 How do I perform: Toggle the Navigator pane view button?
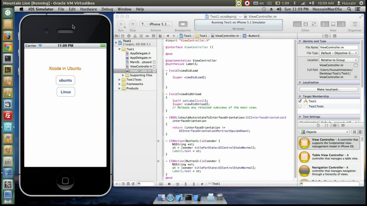(325, 24)
